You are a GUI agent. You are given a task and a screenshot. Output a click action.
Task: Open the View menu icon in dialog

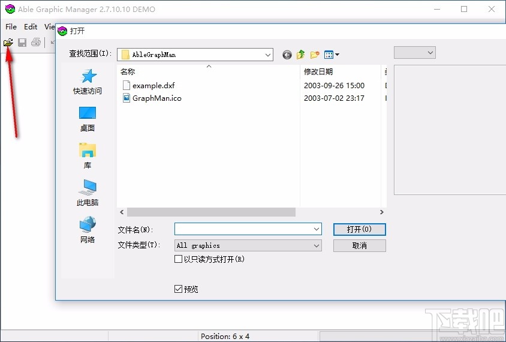[x=332, y=55]
